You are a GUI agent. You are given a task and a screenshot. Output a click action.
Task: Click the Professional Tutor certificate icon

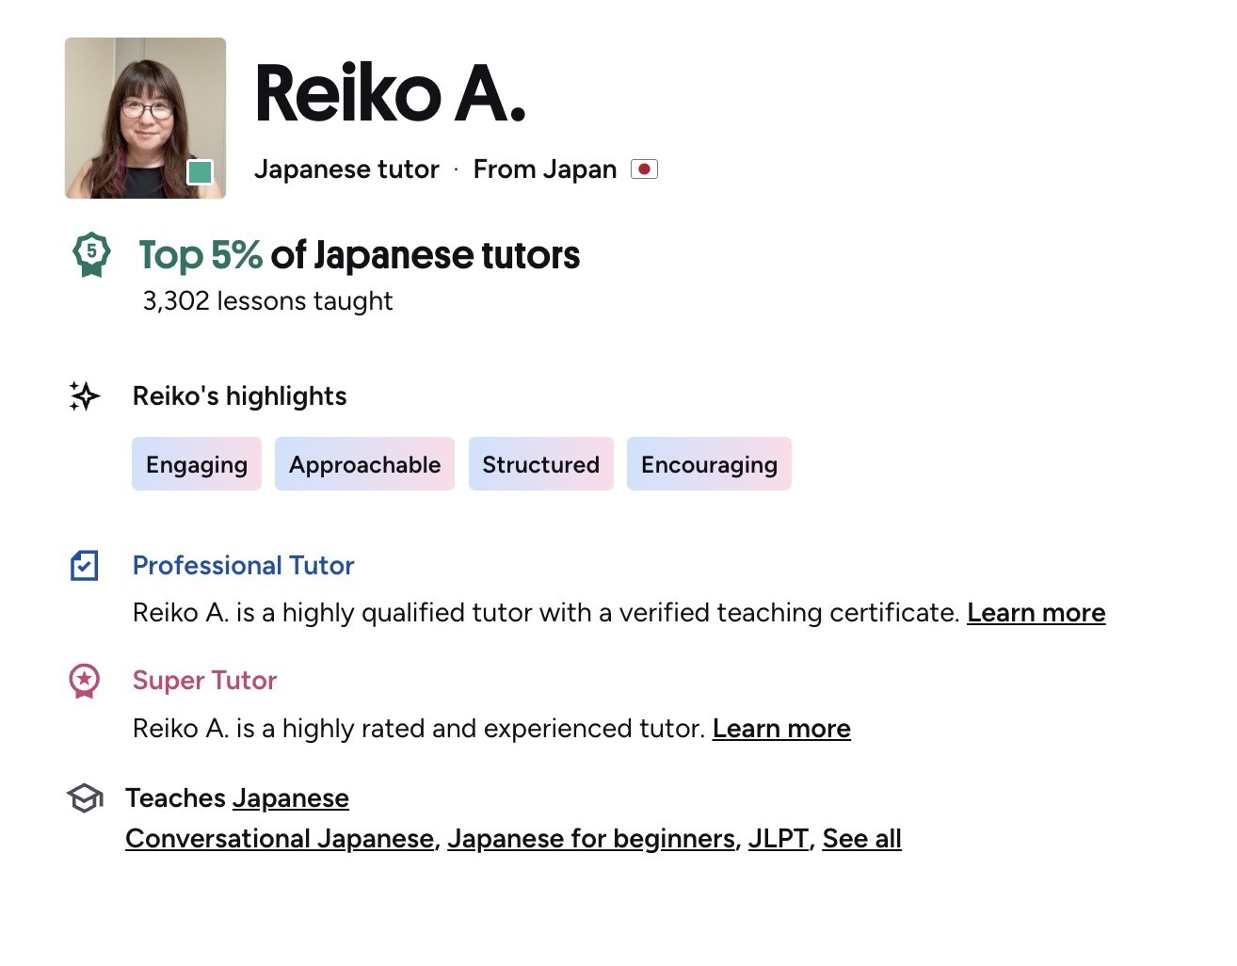coord(85,565)
